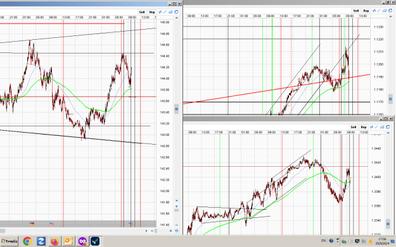Click German flag news marker on left chart

point(32,224)
